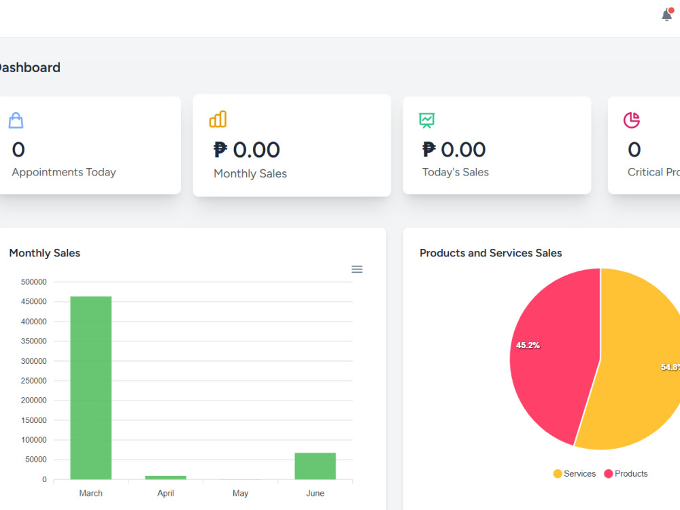Image resolution: width=680 pixels, height=510 pixels.
Task: Click the shopping bag appointments icon
Action: [x=16, y=120]
